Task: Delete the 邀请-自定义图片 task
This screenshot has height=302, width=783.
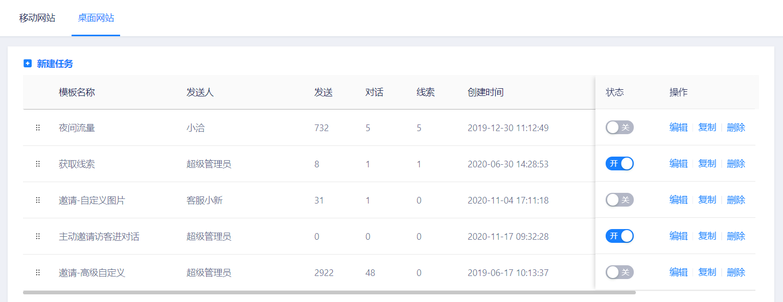Action: point(736,200)
